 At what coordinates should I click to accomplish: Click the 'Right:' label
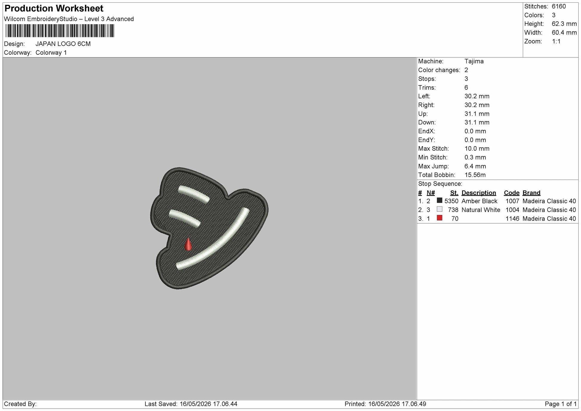[426, 105]
